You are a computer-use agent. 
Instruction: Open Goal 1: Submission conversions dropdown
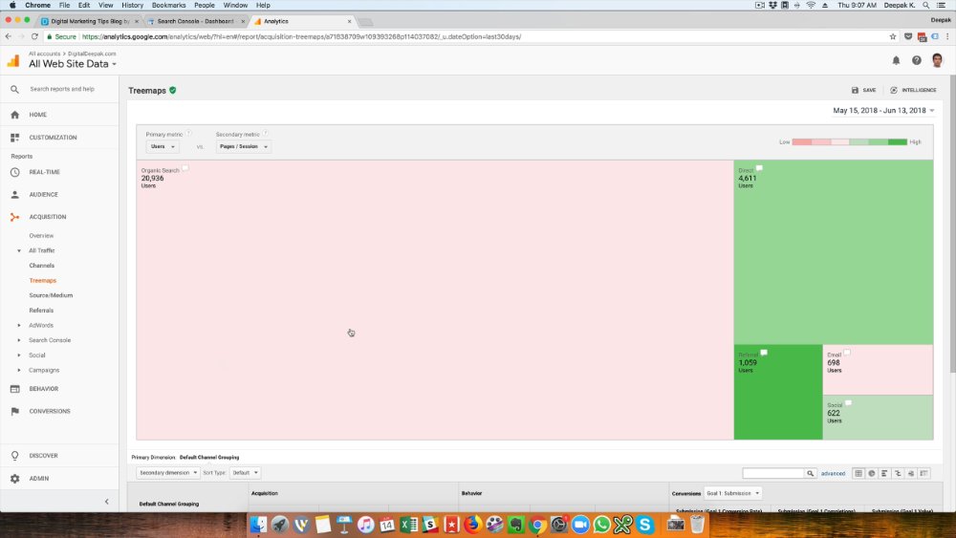tap(733, 493)
